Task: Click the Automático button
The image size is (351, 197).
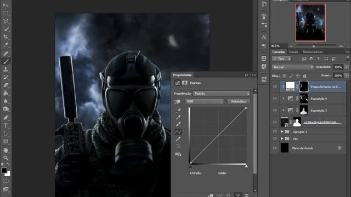Action: point(239,101)
